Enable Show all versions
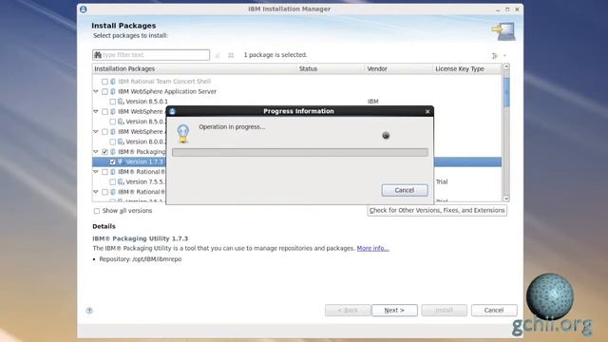 click(97, 211)
